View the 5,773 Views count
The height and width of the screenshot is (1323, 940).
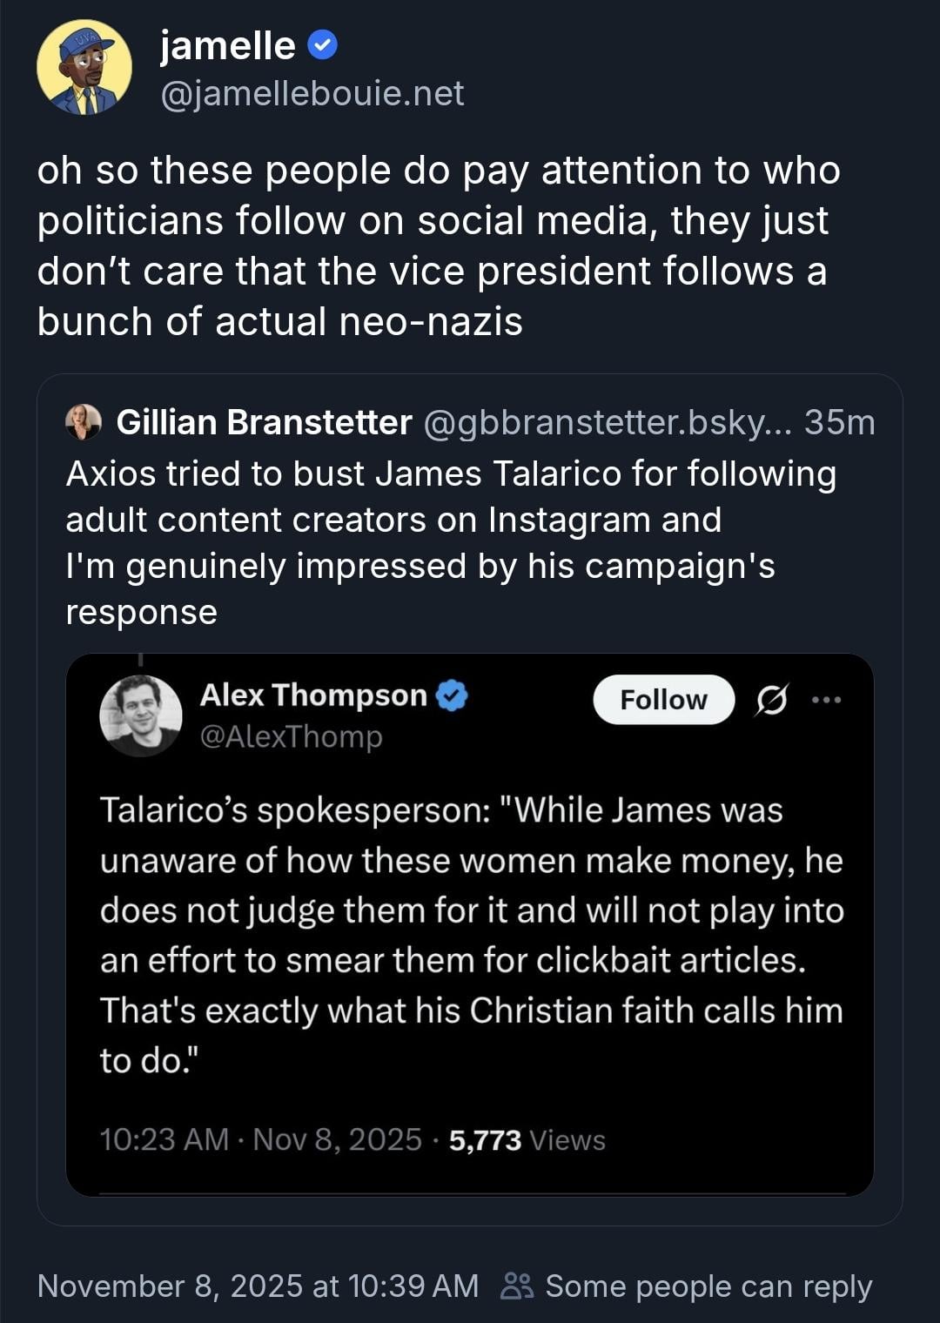tap(527, 1140)
